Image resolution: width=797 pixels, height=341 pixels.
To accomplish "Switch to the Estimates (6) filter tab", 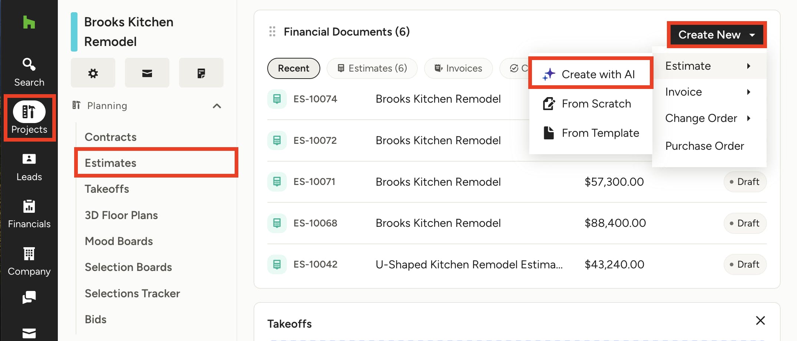I will click(372, 68).
